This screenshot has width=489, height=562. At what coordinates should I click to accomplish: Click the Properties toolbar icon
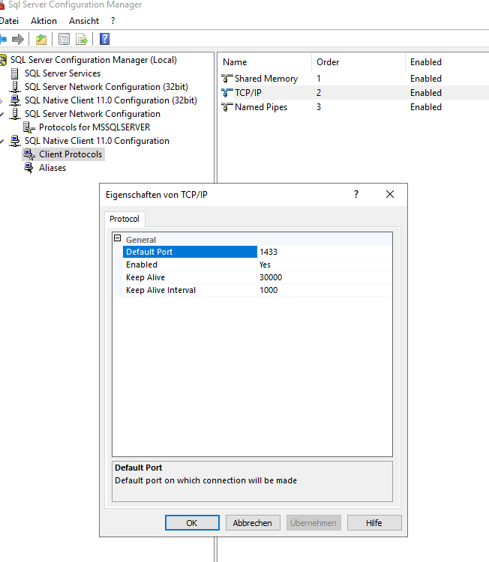point(64,39)
